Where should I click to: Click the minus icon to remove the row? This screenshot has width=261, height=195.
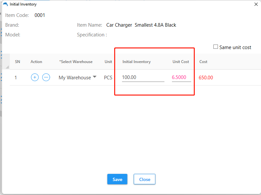tap(46, 77)
